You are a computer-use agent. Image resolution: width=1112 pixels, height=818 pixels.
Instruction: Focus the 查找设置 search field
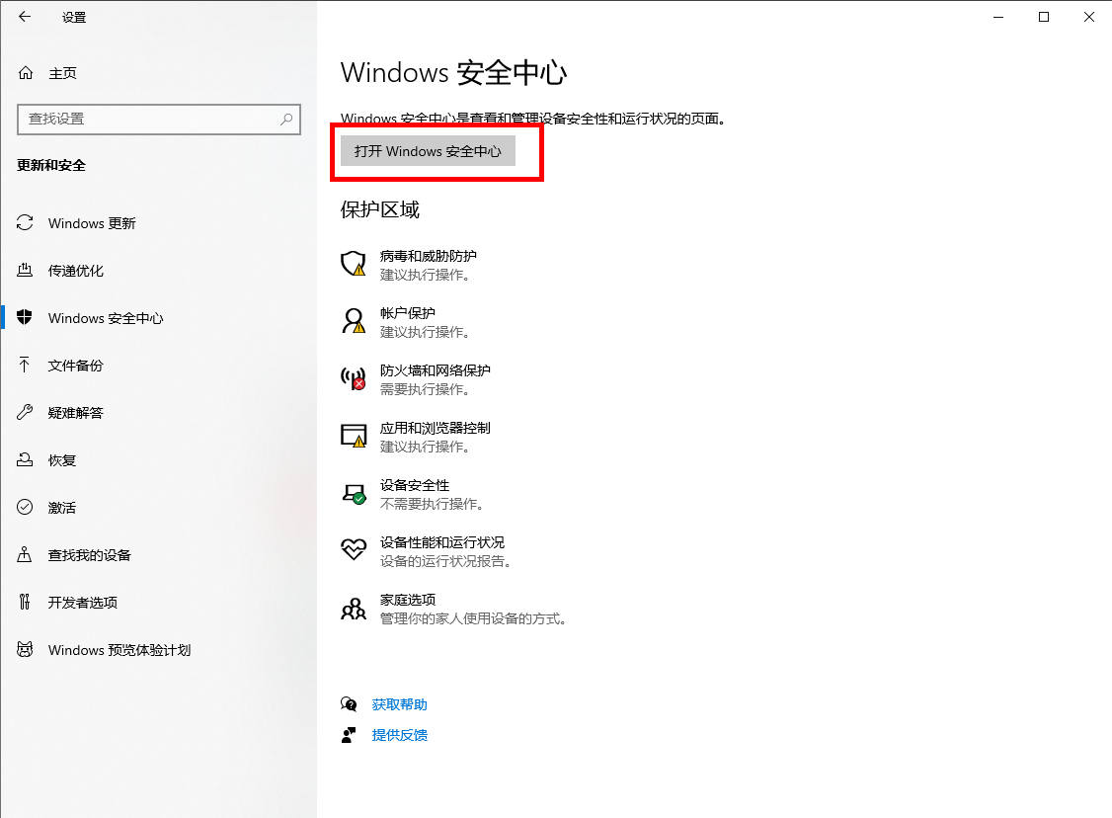pos(148,119)
